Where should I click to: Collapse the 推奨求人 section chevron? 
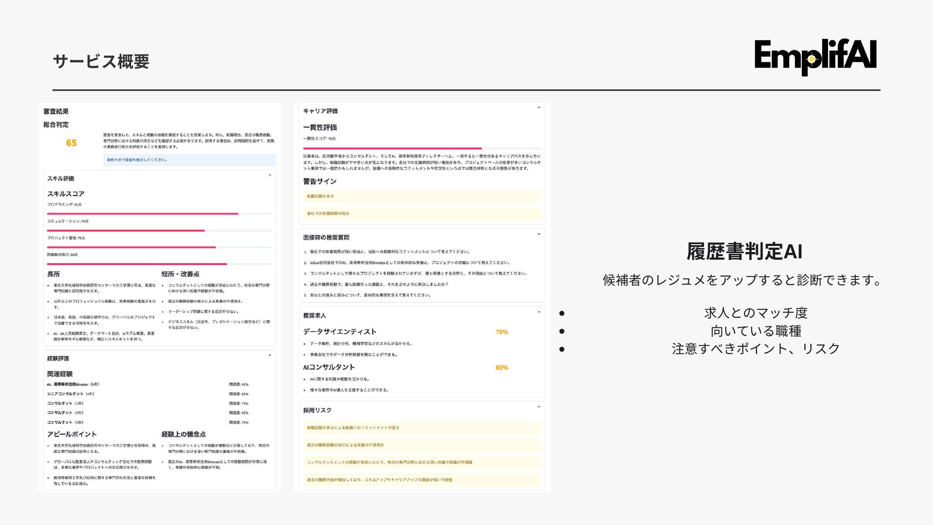[538, 312]
